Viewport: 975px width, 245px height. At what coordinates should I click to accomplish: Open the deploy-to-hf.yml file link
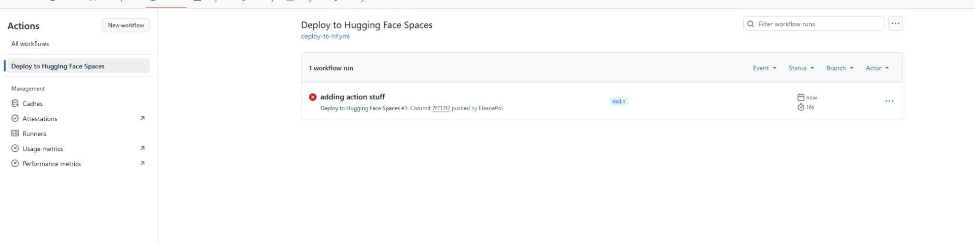[325, 36]
